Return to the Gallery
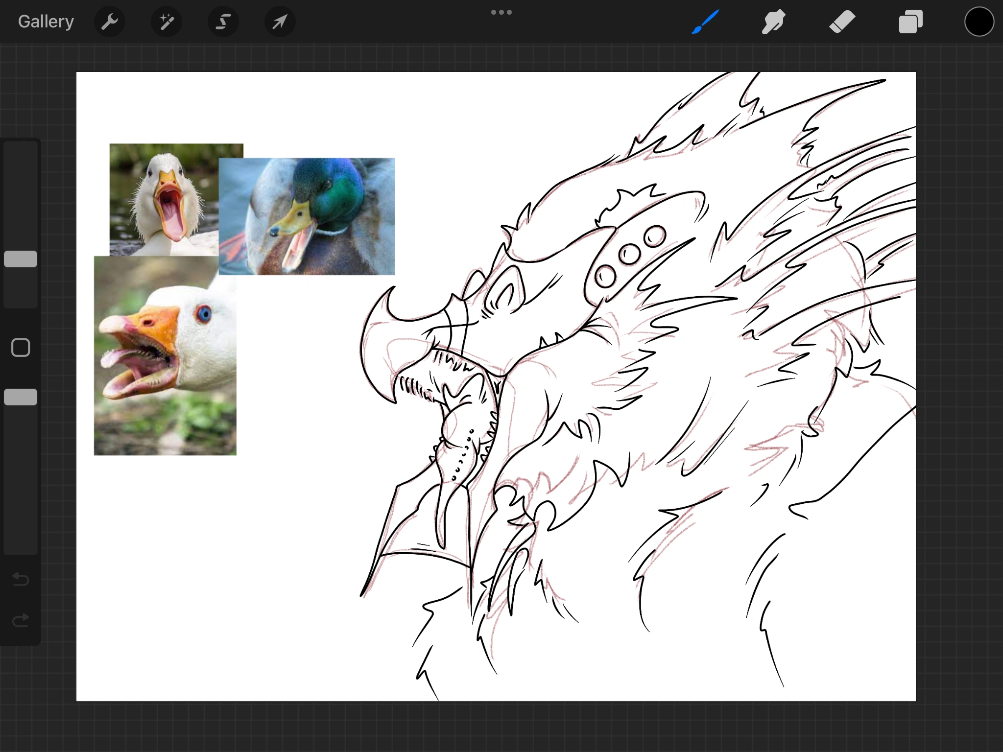Image resolution: width=1003 pixels, height=752 pixels. coord(46,21)
